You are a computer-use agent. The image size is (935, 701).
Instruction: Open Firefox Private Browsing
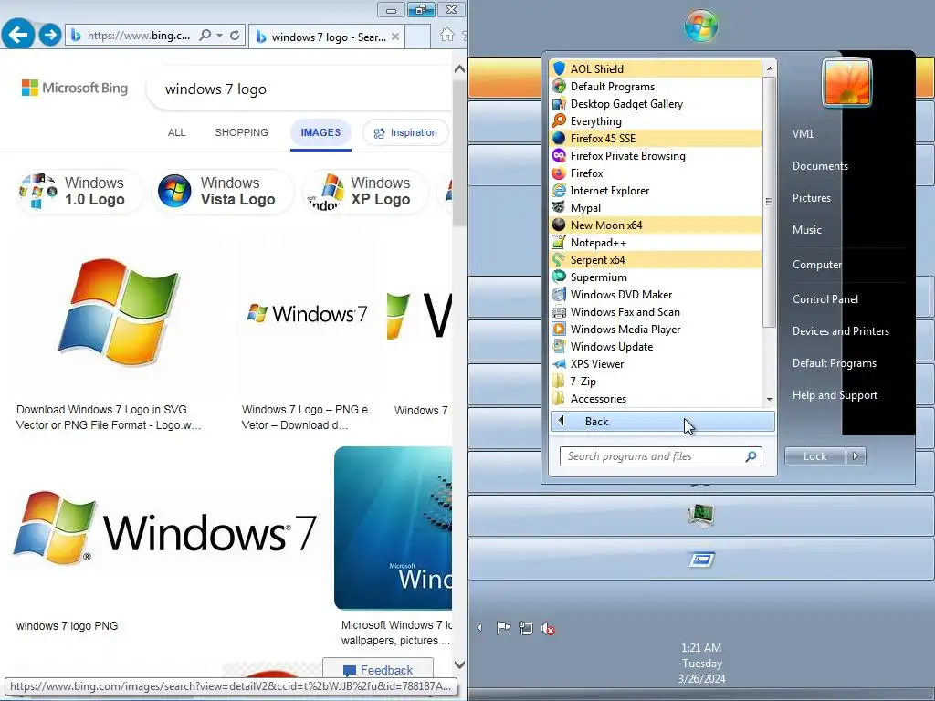click(656, 155)
